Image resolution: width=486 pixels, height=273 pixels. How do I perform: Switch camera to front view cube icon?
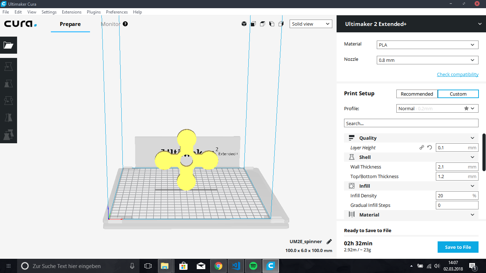[x=253, y=24]
